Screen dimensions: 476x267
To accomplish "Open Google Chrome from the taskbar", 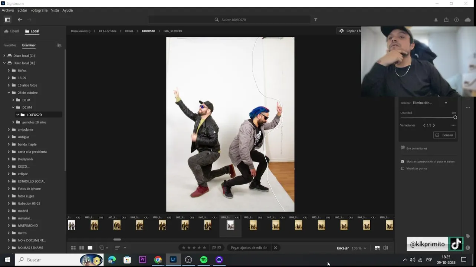I will click(x=158, y=260).
